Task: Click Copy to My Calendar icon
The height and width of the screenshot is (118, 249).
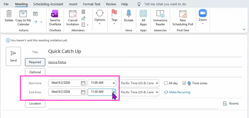Action: tap(23, 13)
